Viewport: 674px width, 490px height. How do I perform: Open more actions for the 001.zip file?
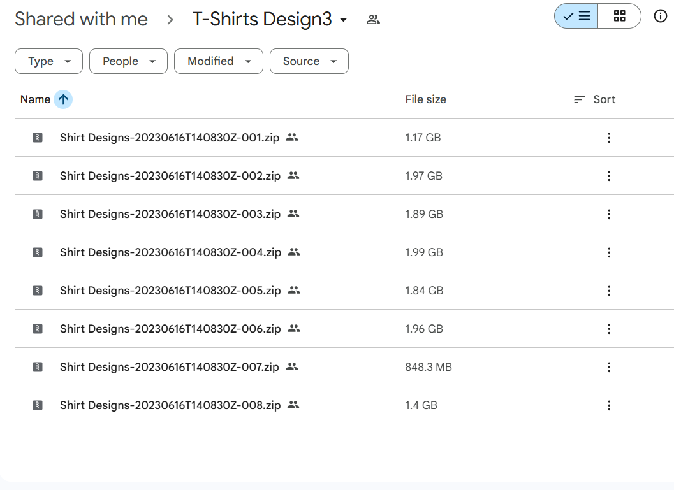[609, 138]
